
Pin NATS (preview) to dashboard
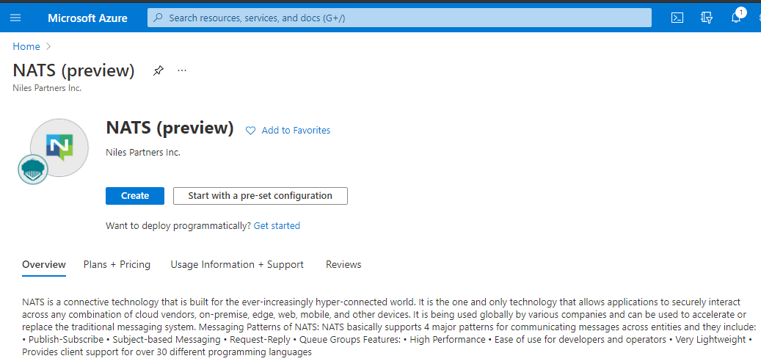[x=158, y=71]
